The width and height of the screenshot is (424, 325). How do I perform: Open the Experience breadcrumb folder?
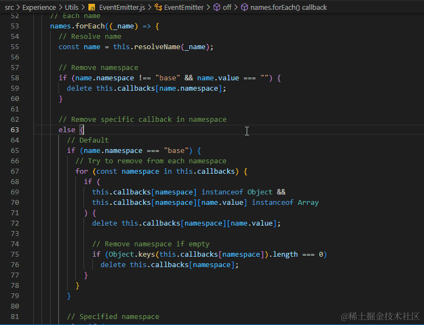[x=39, y=7]
